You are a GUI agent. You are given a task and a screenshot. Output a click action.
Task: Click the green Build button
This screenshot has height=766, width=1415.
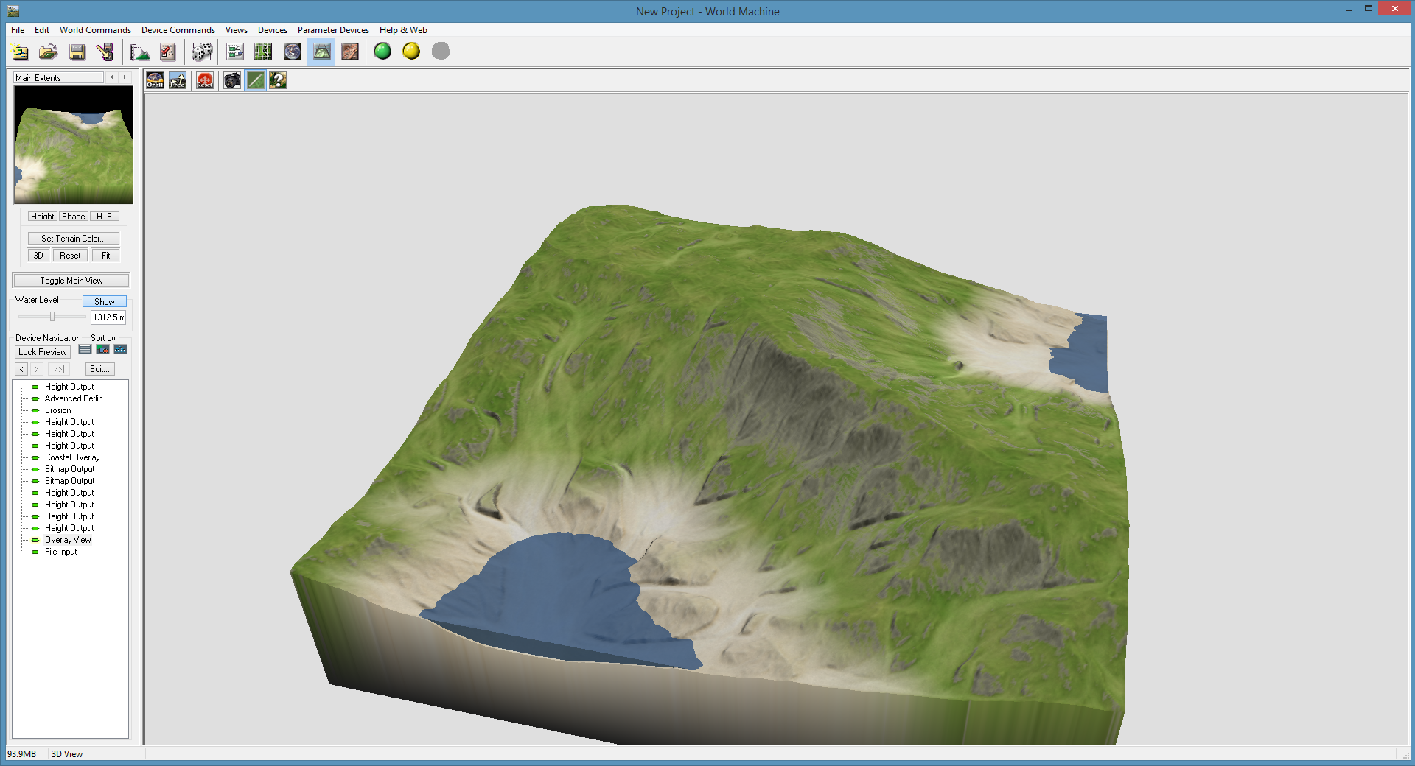coord(382,52)
